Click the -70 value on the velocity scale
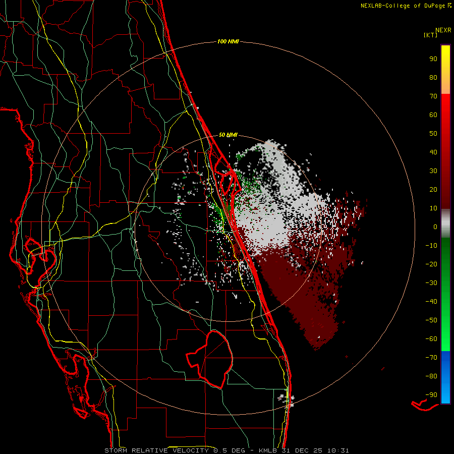The height and width of the screenshot is (454, 454). [431, 358]
